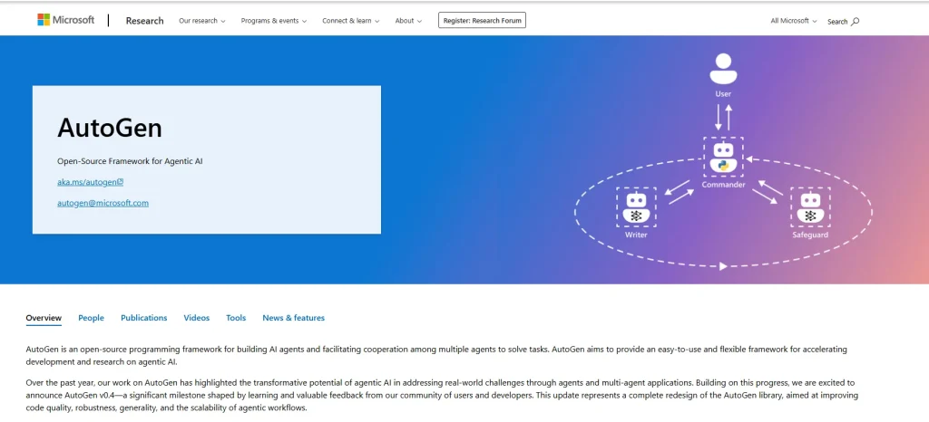Click the Writer label in diagram
Screen dimensions: 929x422
coord(636,235)
